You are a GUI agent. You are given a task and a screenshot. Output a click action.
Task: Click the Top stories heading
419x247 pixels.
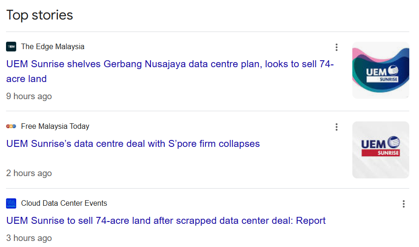click(39, 15)
